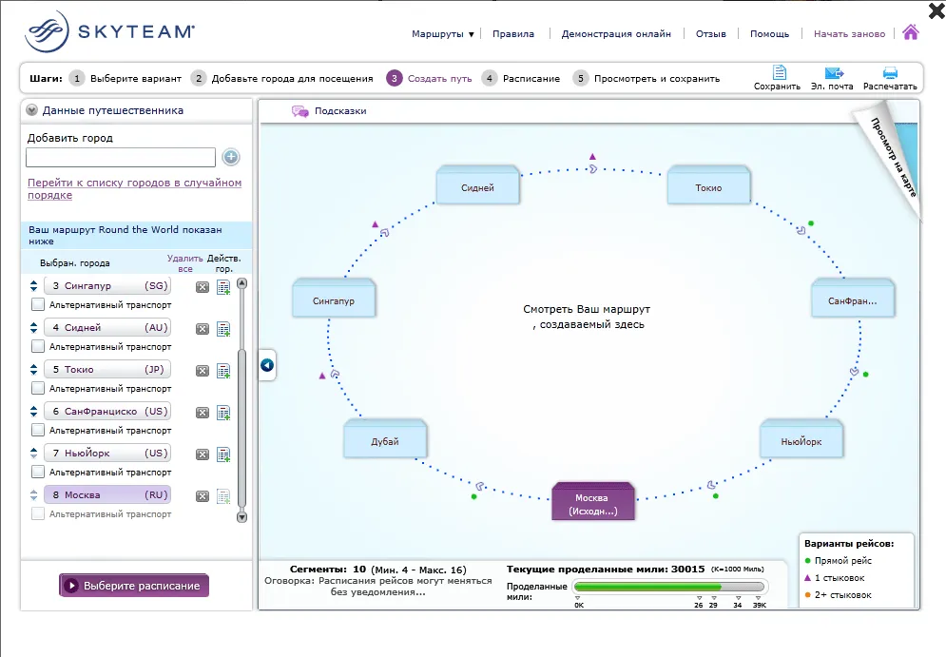Click the plus icon to add city

[230, 157]
